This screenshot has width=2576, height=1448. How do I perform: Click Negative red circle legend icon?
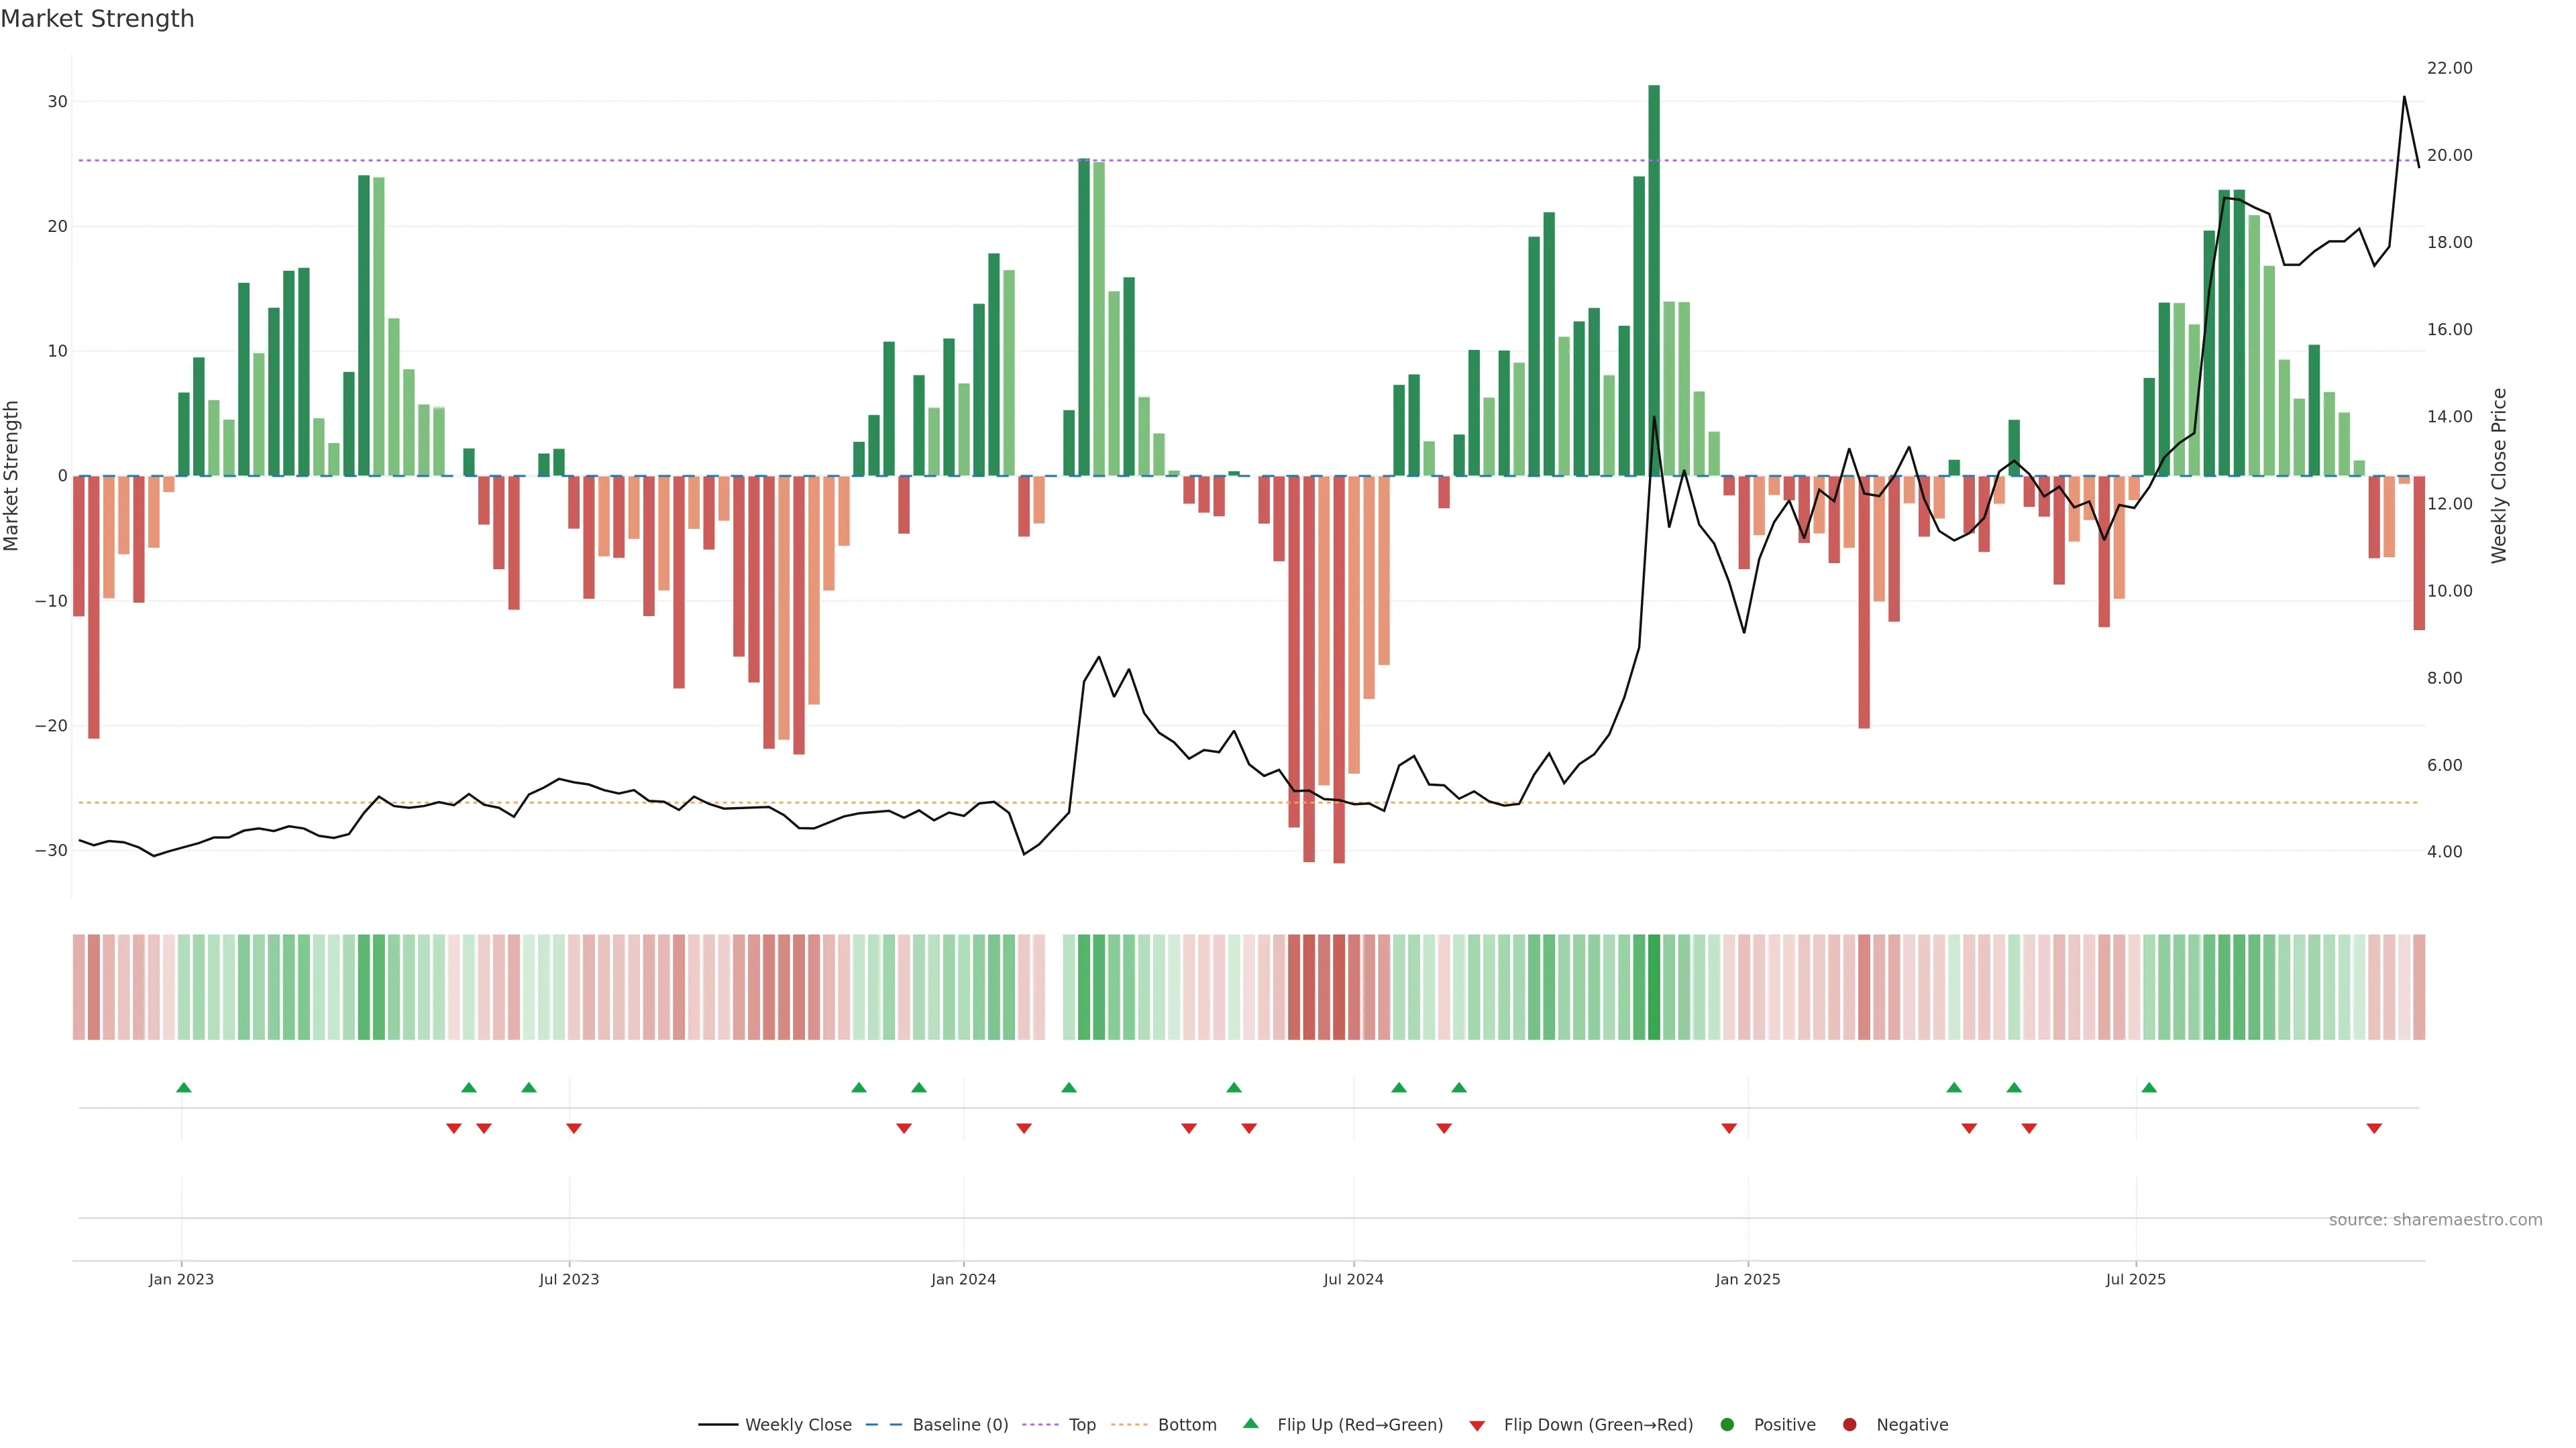[x=1849, y=1424]
